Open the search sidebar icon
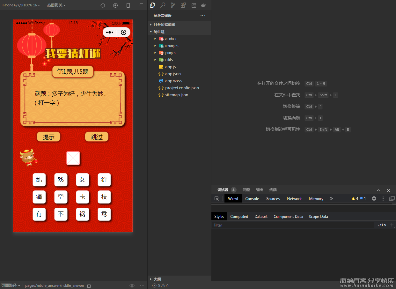 [163, 5]
